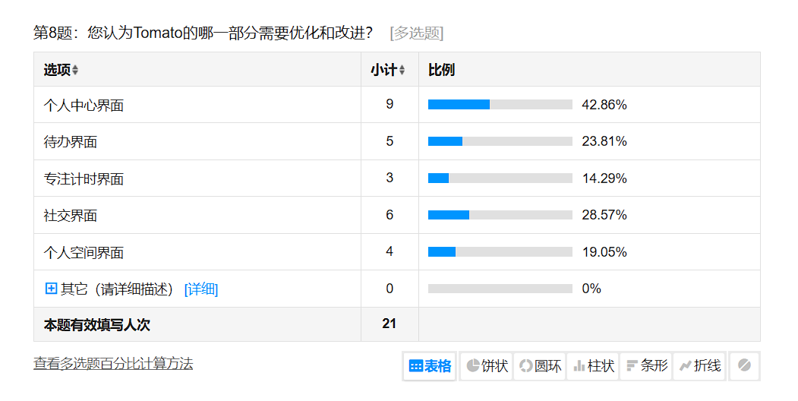Show results as 饼状 pie chart
The height and width of the screenshot is (401, 798).
[x=487, y=366]
